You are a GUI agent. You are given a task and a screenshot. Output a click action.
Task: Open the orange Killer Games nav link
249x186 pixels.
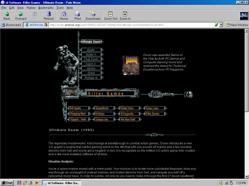[155, 114]
